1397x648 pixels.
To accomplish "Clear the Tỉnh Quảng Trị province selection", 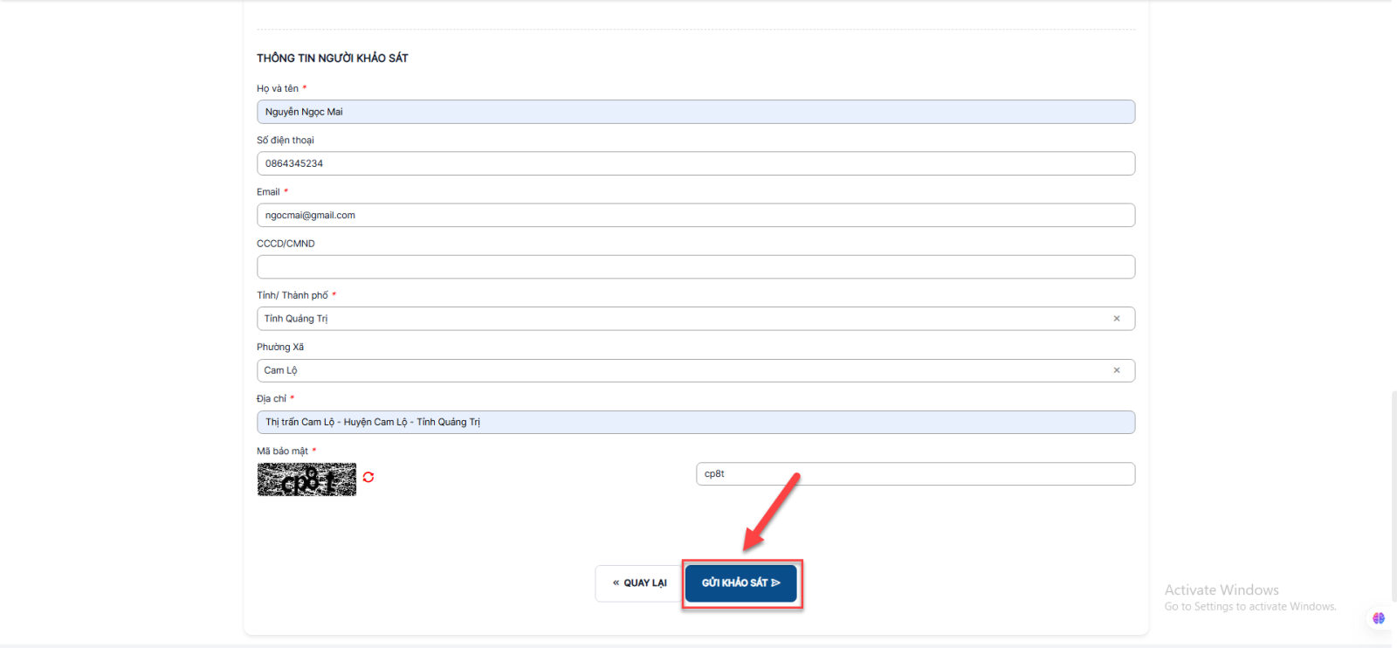I will point(1116,319).
